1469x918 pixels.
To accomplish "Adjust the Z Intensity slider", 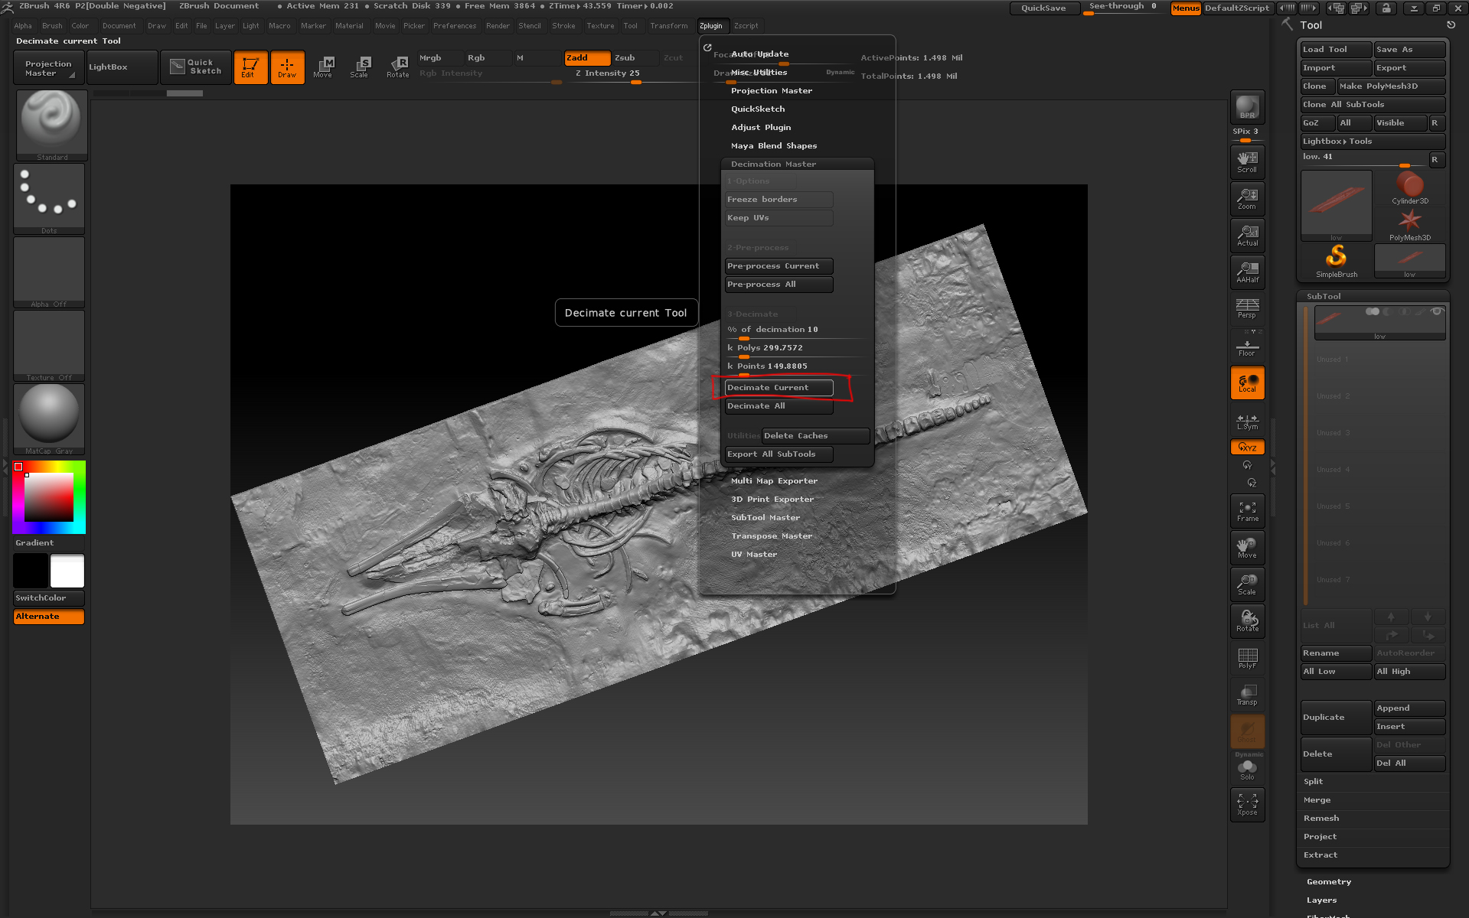I will tap(635, 73).
